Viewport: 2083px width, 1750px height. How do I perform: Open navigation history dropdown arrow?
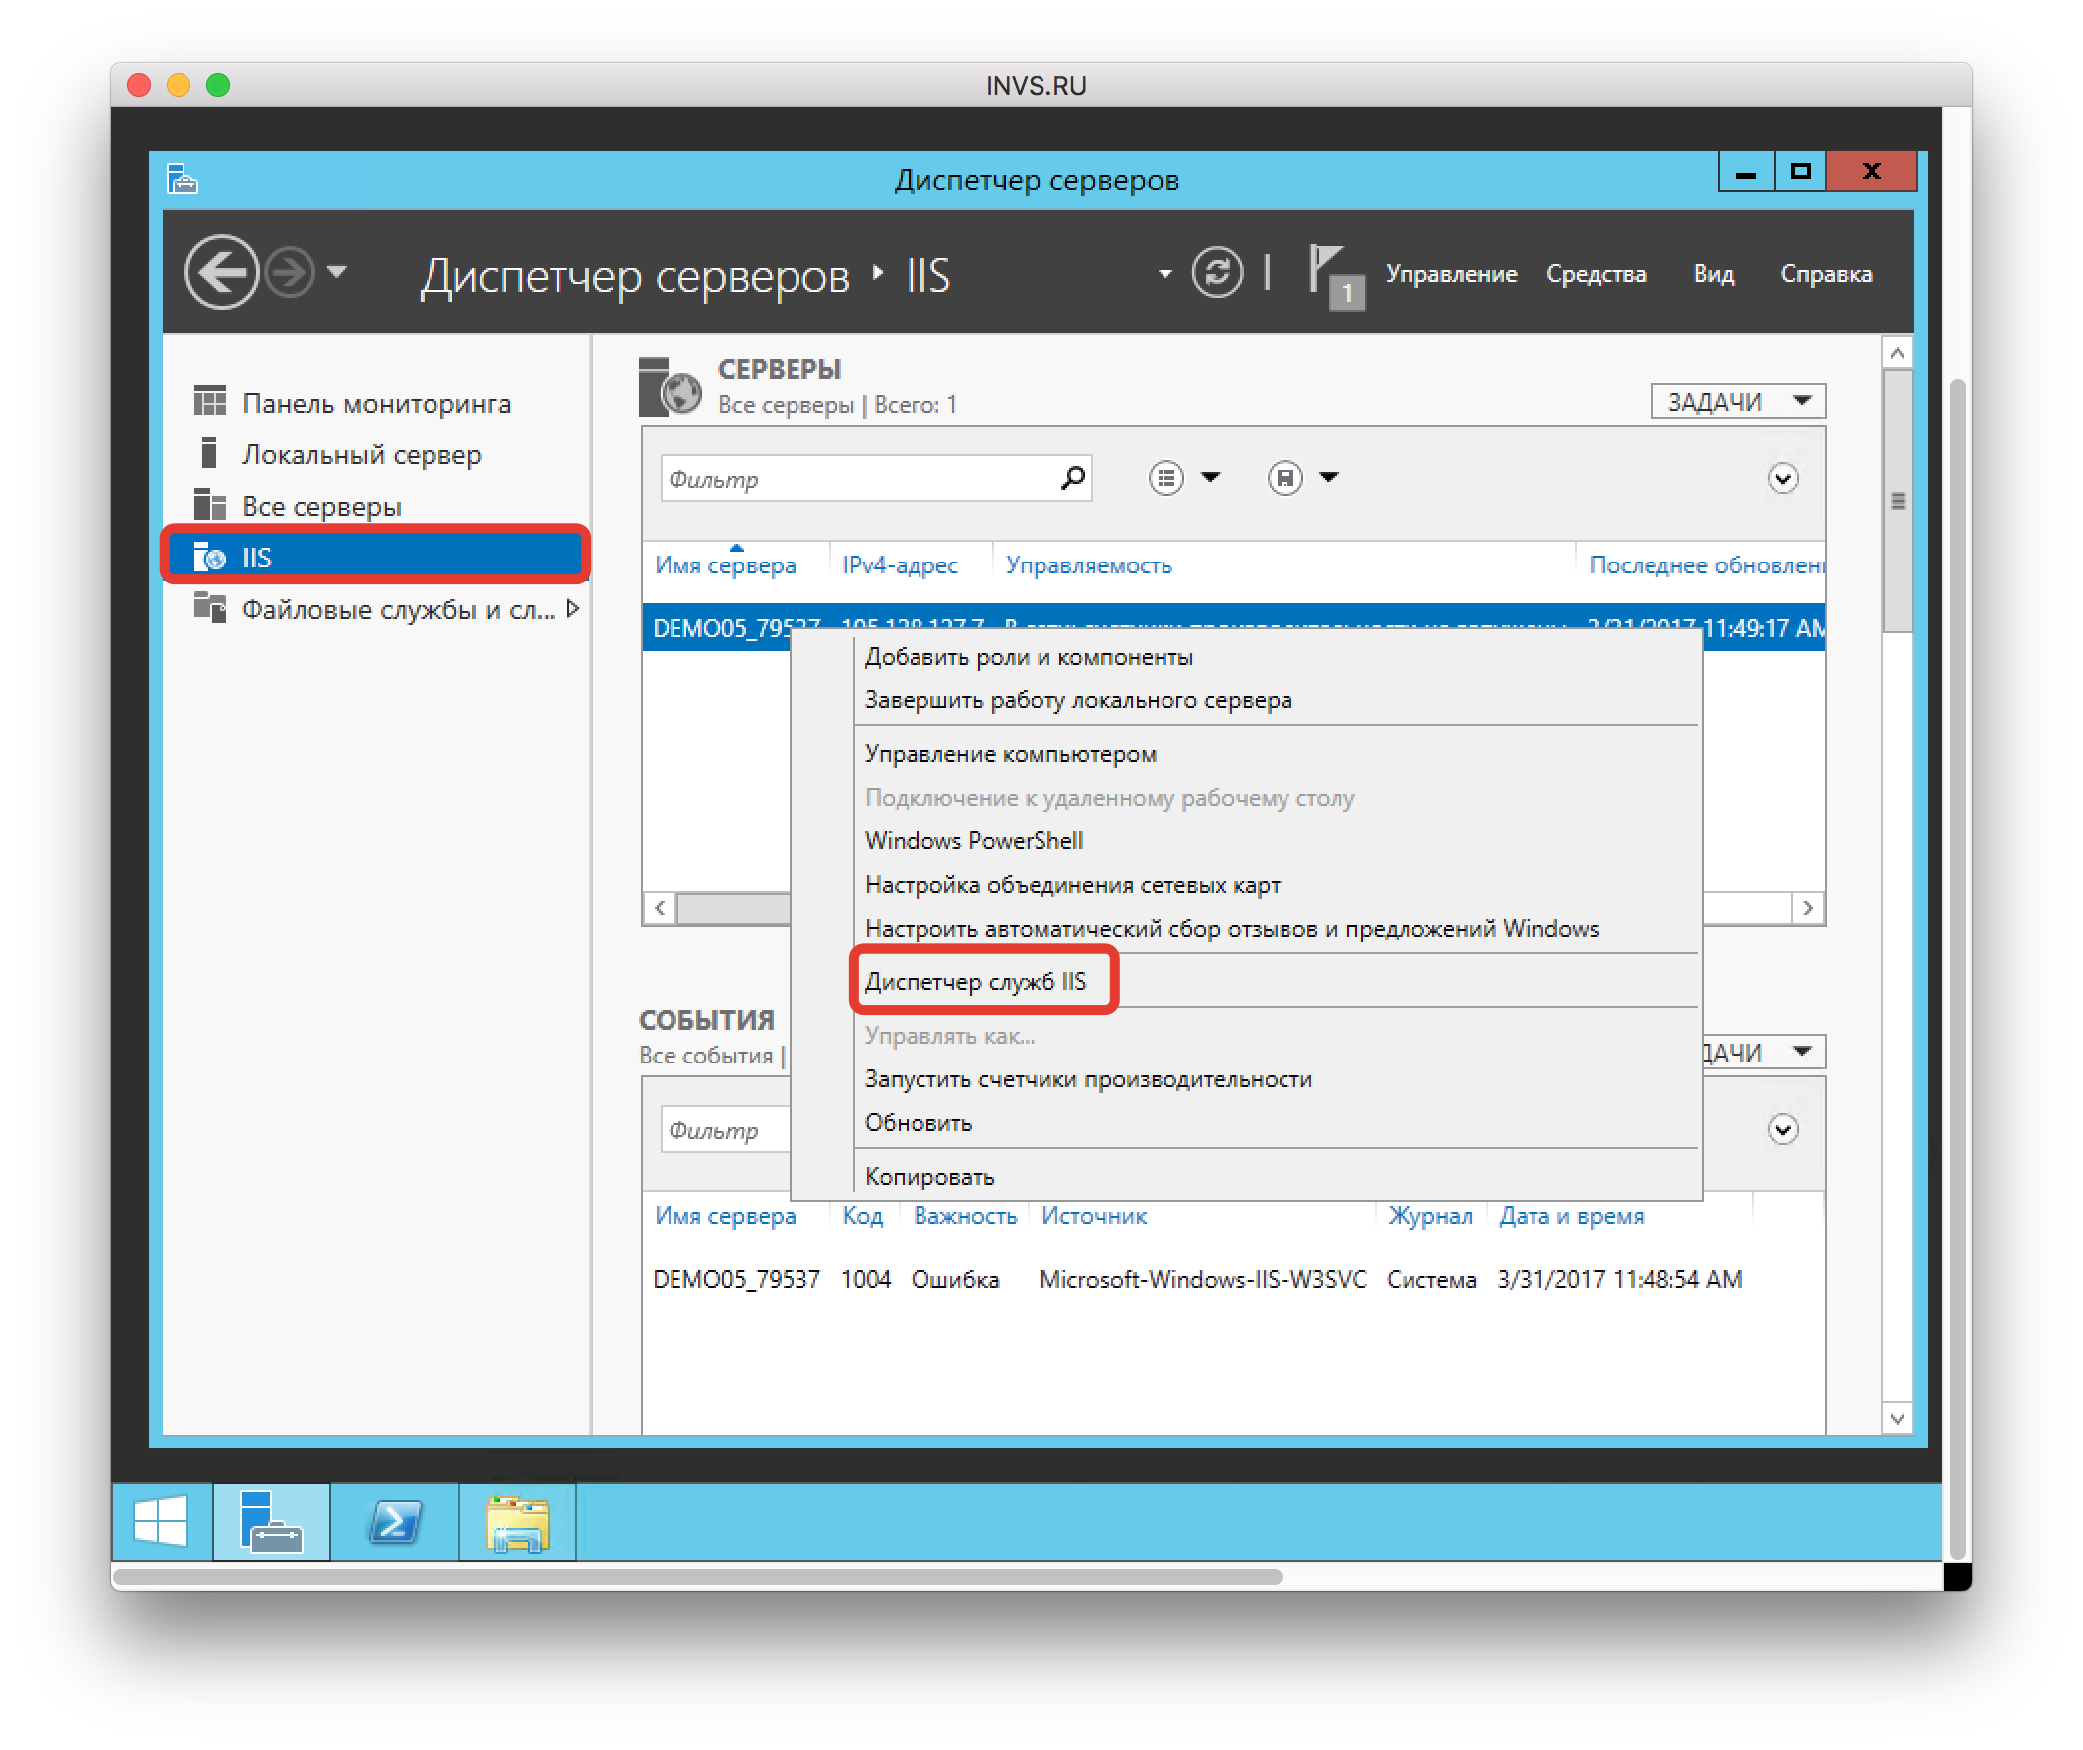337,271
